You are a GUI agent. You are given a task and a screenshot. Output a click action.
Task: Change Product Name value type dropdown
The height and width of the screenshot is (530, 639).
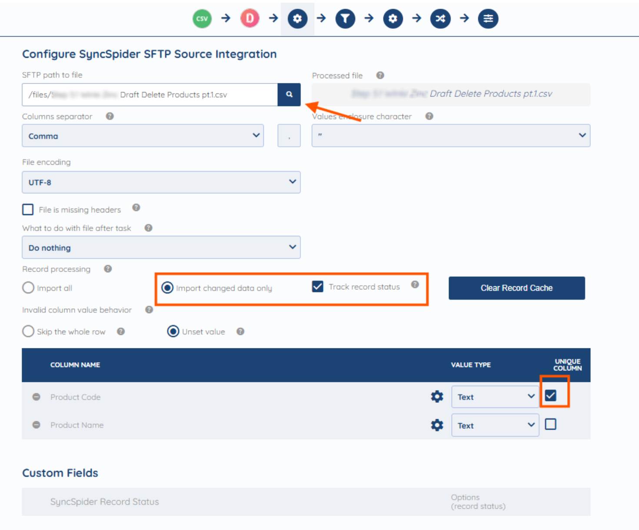click(x=495, y=425)
